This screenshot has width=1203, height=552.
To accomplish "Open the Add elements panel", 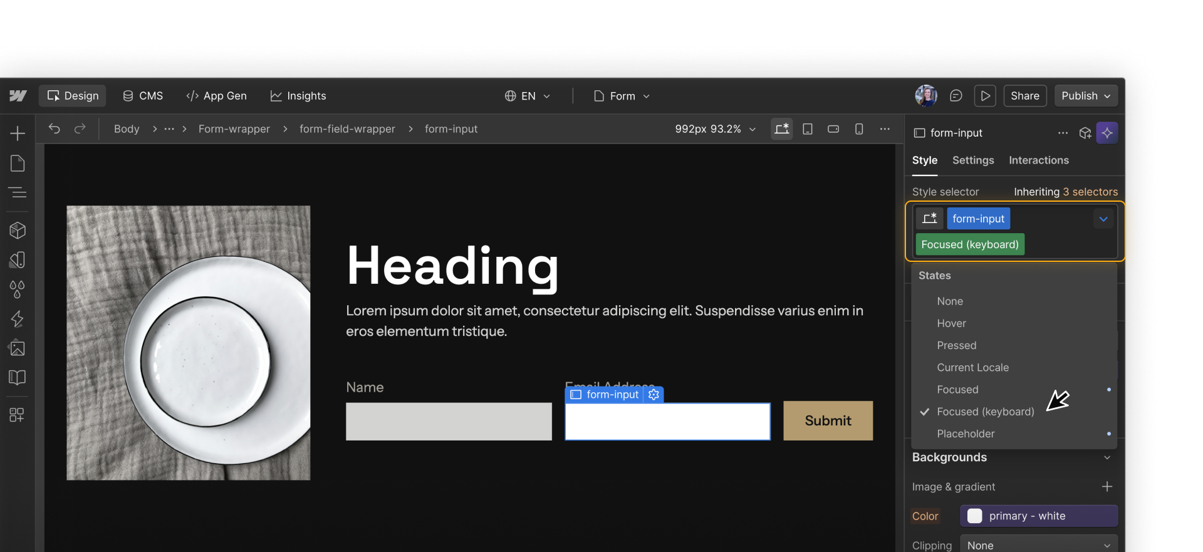I will [x=18, y=133].
